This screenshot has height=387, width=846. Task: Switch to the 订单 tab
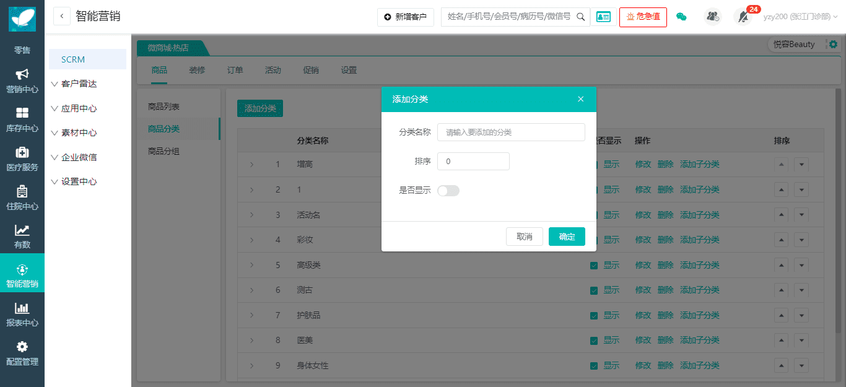pos(235,71)
